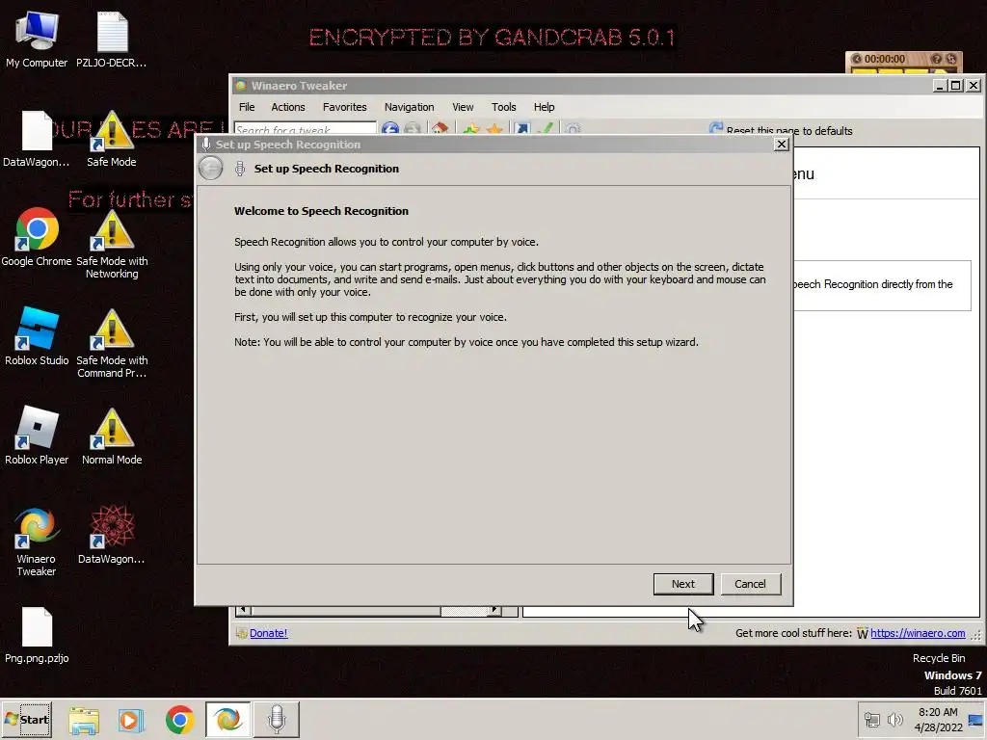The height and width of the screenshot is (740, 987).
Task: Open the https://winaero.com link
Action: [918, 633]
